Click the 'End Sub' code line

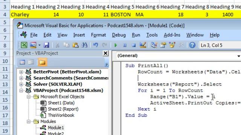136,115
